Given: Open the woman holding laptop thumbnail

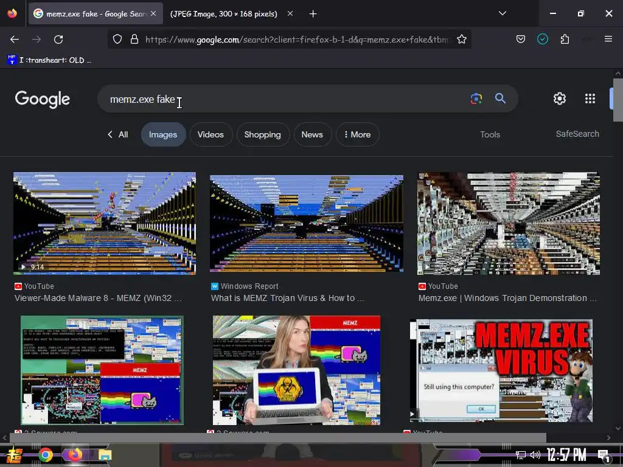Looking at the screenshot, I should pyautogui.click(x=296, y=370).
